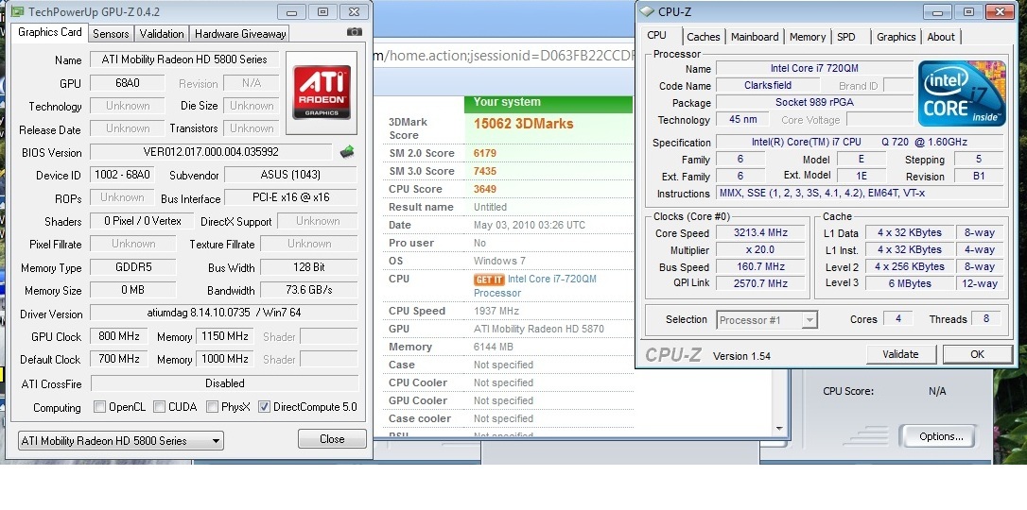Switch to the SPD tab in CPU-Z
The width and height of the screenshot is (1027, 510).
(846, 37)
